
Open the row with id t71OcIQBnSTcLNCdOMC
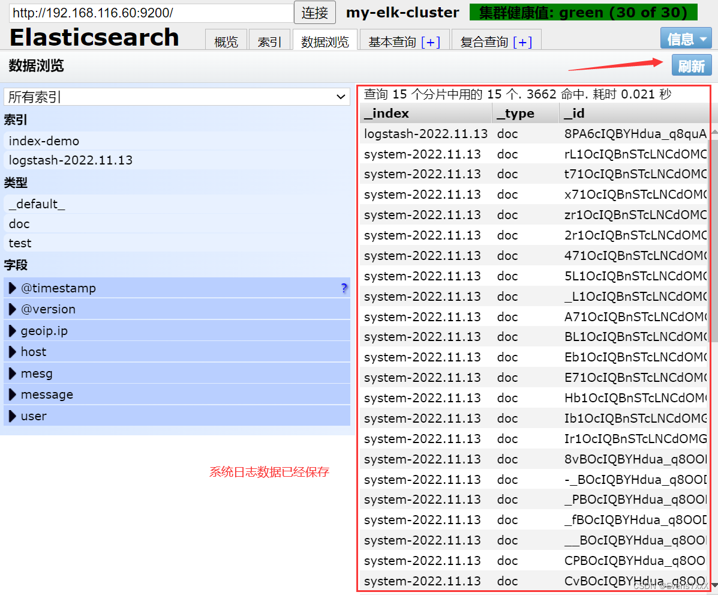click(533, 174)
